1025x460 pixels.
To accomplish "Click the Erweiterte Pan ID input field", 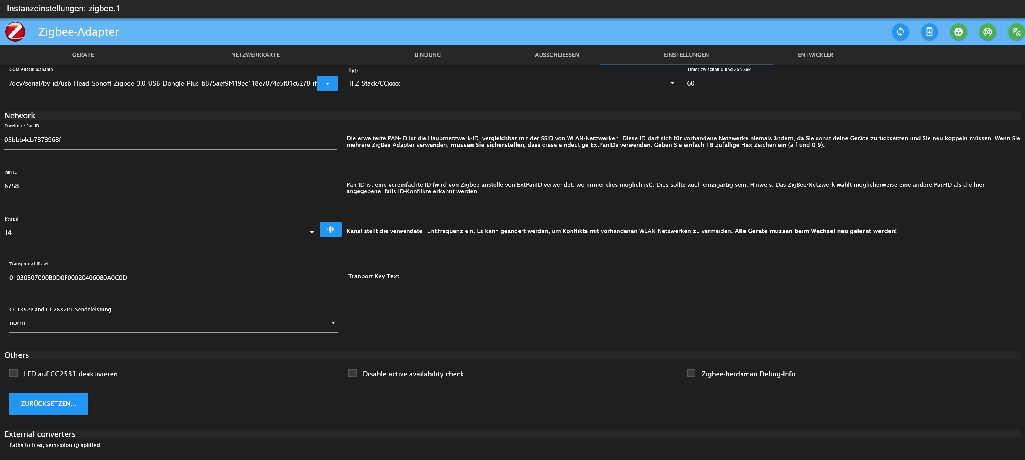I will [x=170, y=140].
